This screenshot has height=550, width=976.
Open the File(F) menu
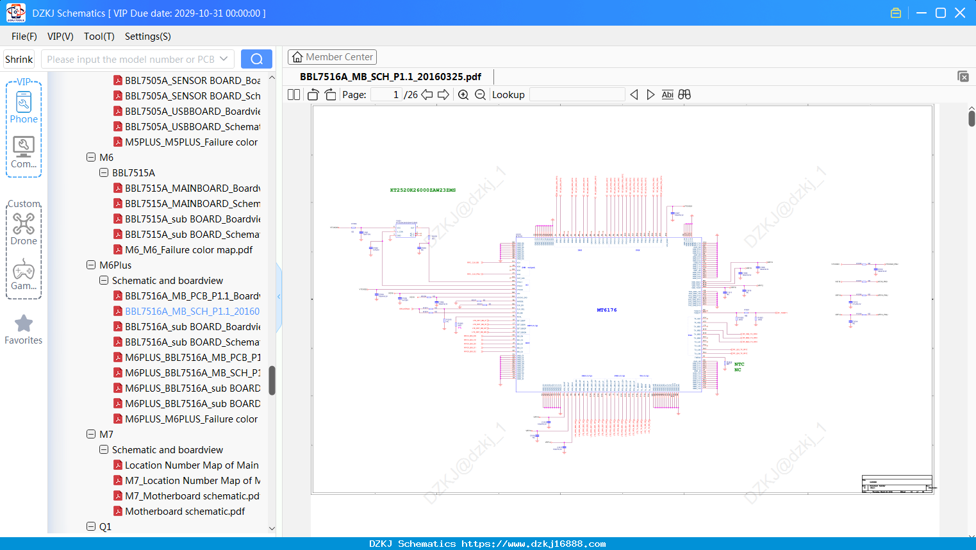24,37
